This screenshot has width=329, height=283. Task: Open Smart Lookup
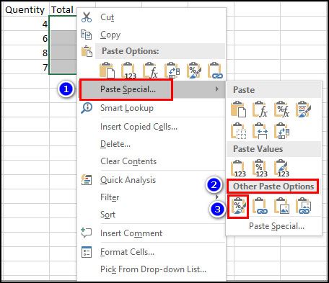[x=152, y=108]
